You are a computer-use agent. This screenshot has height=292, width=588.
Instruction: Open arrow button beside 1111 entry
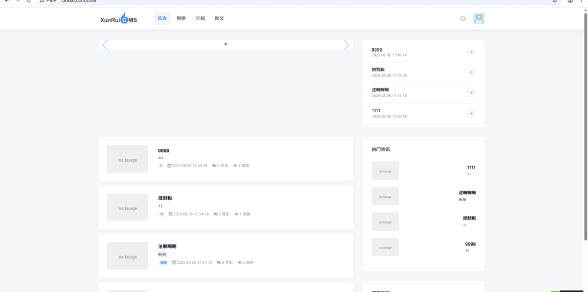tap(471, 113)
